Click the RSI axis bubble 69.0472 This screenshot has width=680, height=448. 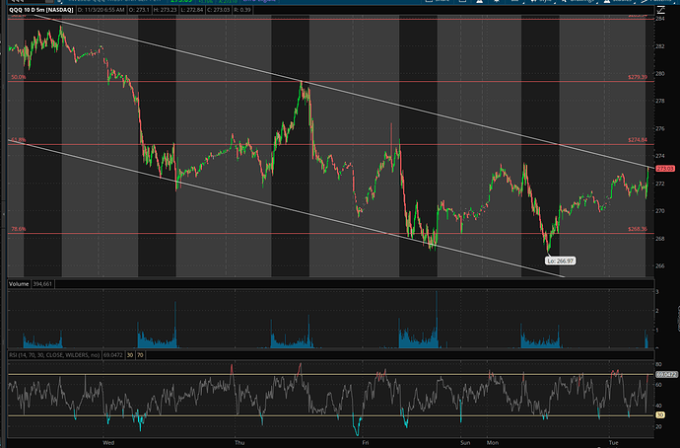click(x=666, y=374)
